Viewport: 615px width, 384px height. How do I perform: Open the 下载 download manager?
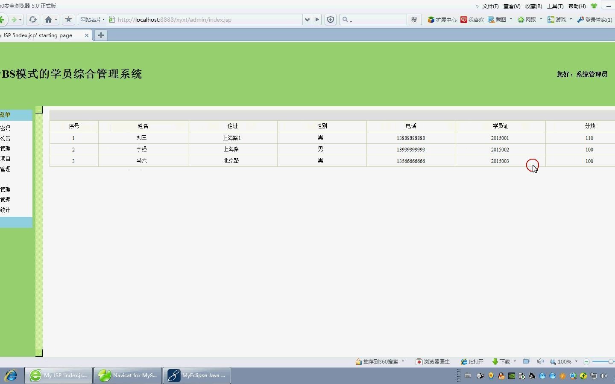[501, 361]
